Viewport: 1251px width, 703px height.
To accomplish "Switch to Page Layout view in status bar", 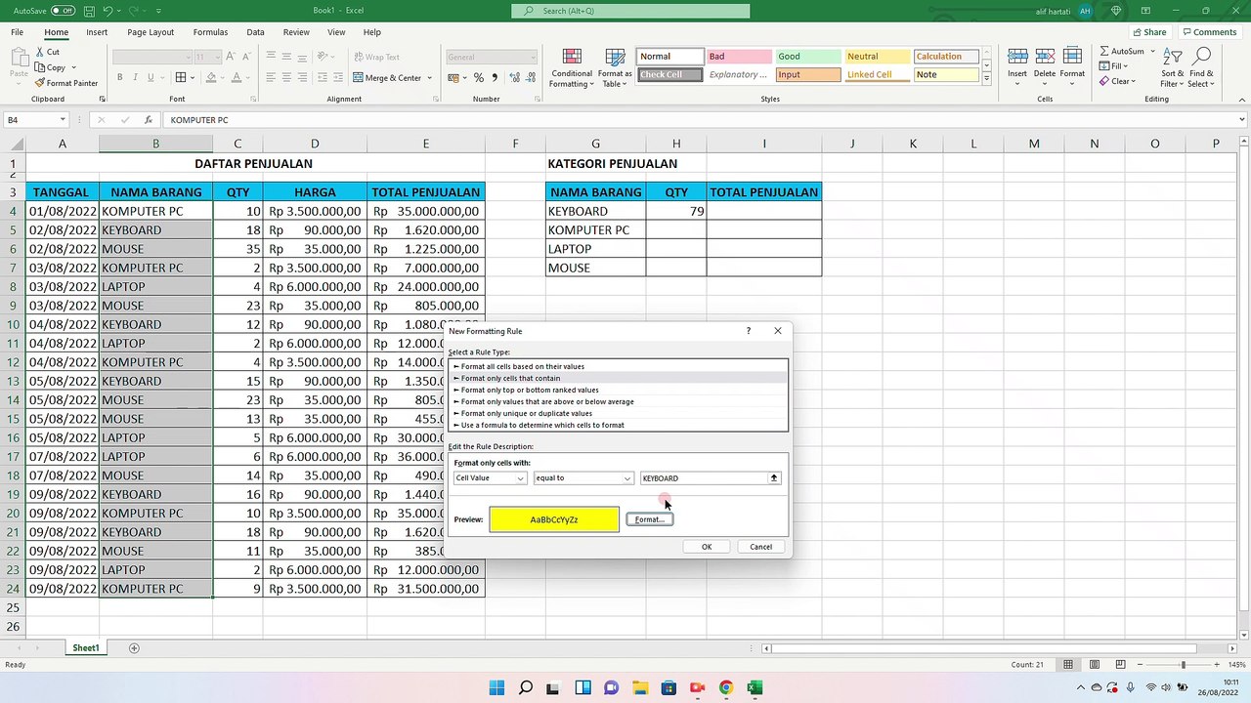I will coord(1095,665).
